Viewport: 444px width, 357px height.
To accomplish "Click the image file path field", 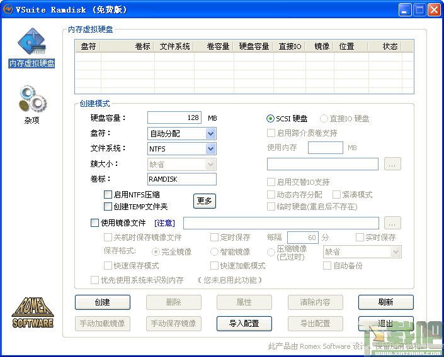I will [x=281, y=223].
